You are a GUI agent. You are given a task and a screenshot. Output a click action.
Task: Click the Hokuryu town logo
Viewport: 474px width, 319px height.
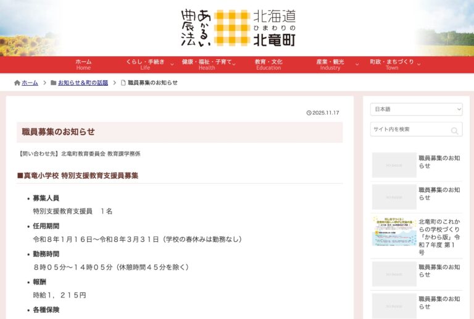coord(238,28)
